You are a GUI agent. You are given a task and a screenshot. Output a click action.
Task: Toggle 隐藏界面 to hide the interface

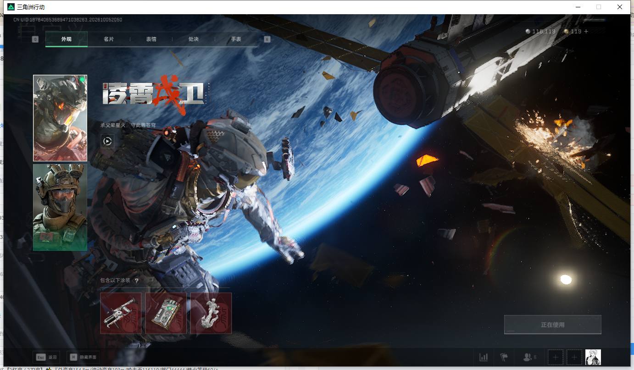pyautogui.click(x=83, y=357)
